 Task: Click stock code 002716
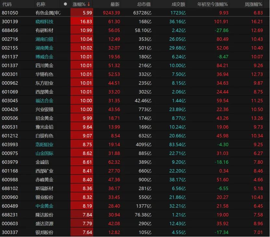click(x=10, y=39)
